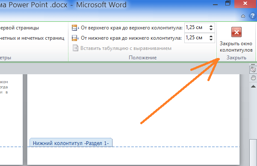Focus the footer distance field 1,25 см
The height and width of the screenshot is (166, 257).
coord(196,38)
